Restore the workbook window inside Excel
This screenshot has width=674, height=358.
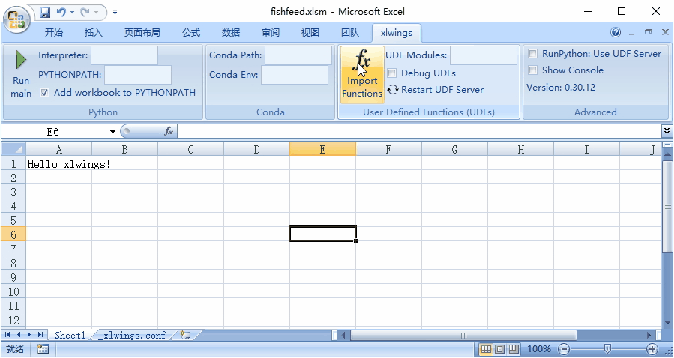coord(649,32)
